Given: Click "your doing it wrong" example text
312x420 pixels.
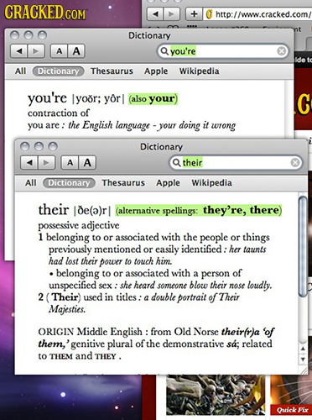Looking at the screenshot, I should coord(197,125).
